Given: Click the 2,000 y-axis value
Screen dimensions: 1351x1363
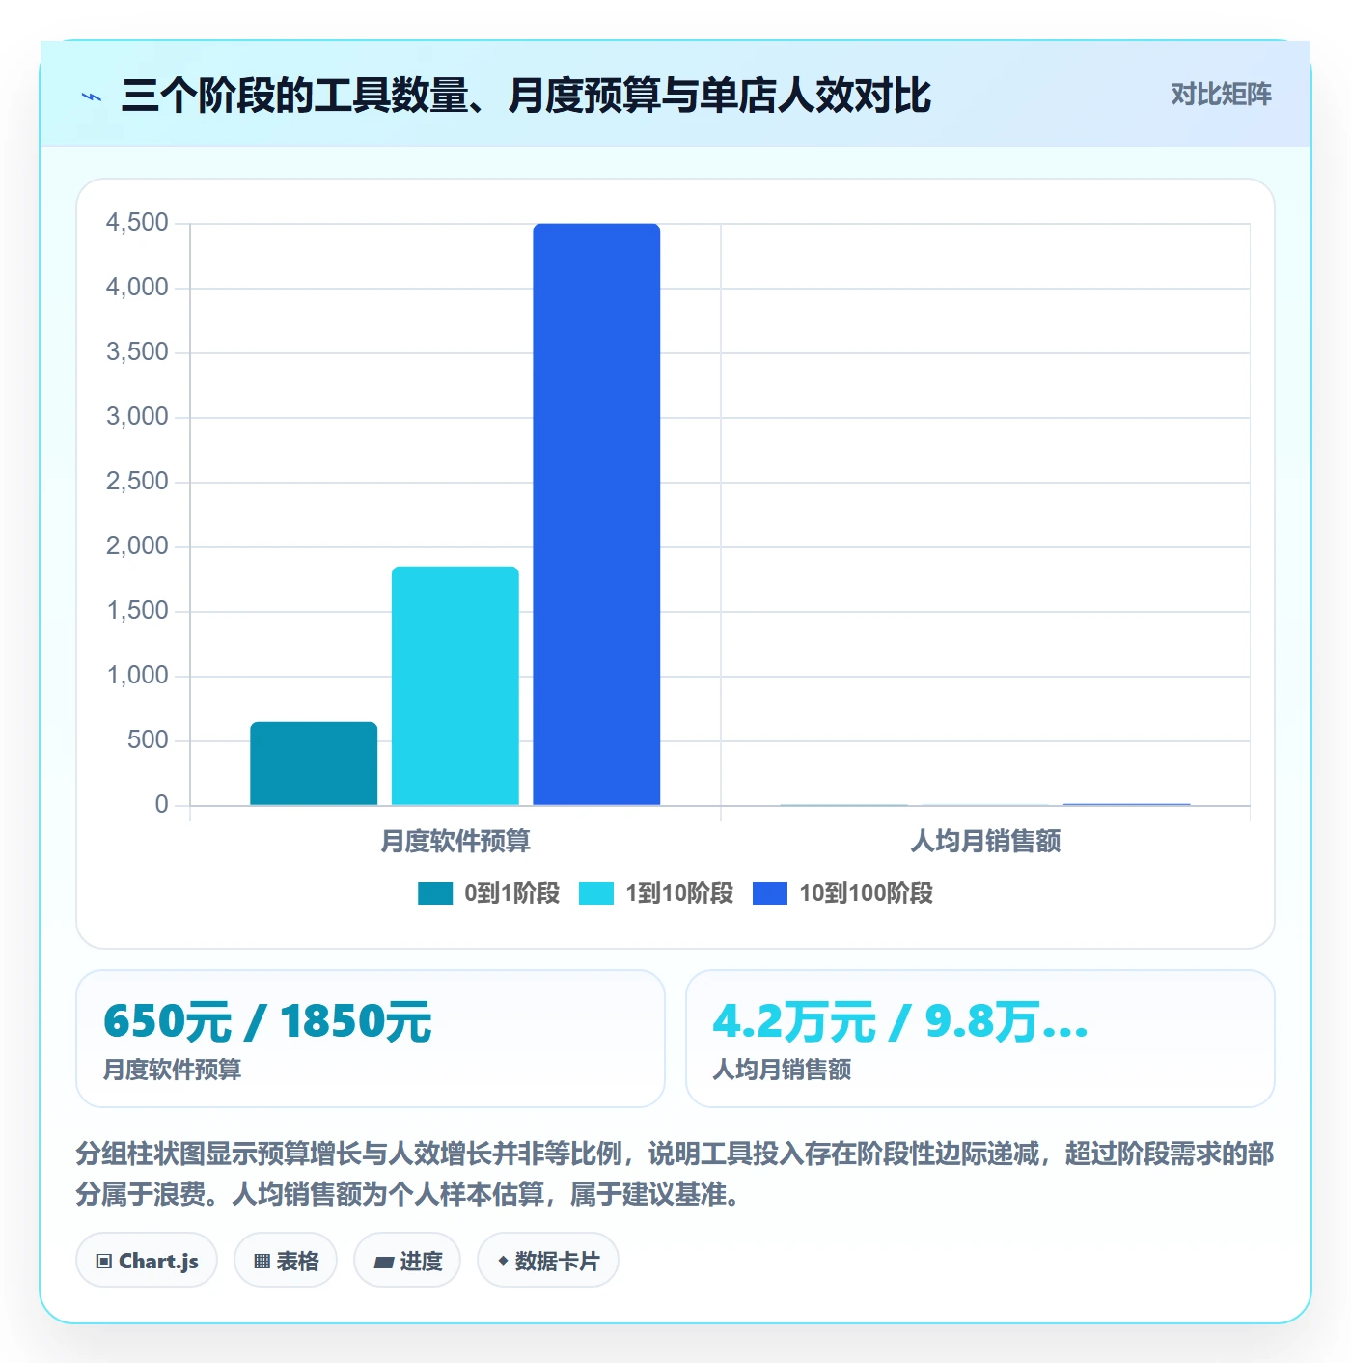Looking at the screenshot, I should coord(137,546).
